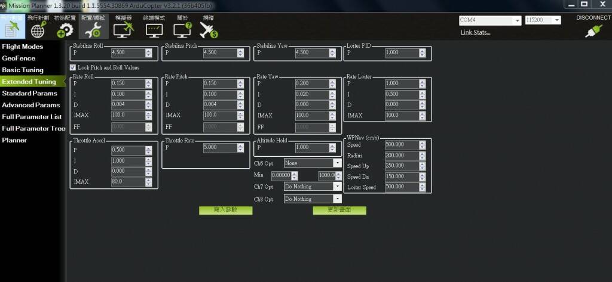Open Full Parameter List in sidebar
This screenshot has height=282, width=612.
tap(32, 117)
